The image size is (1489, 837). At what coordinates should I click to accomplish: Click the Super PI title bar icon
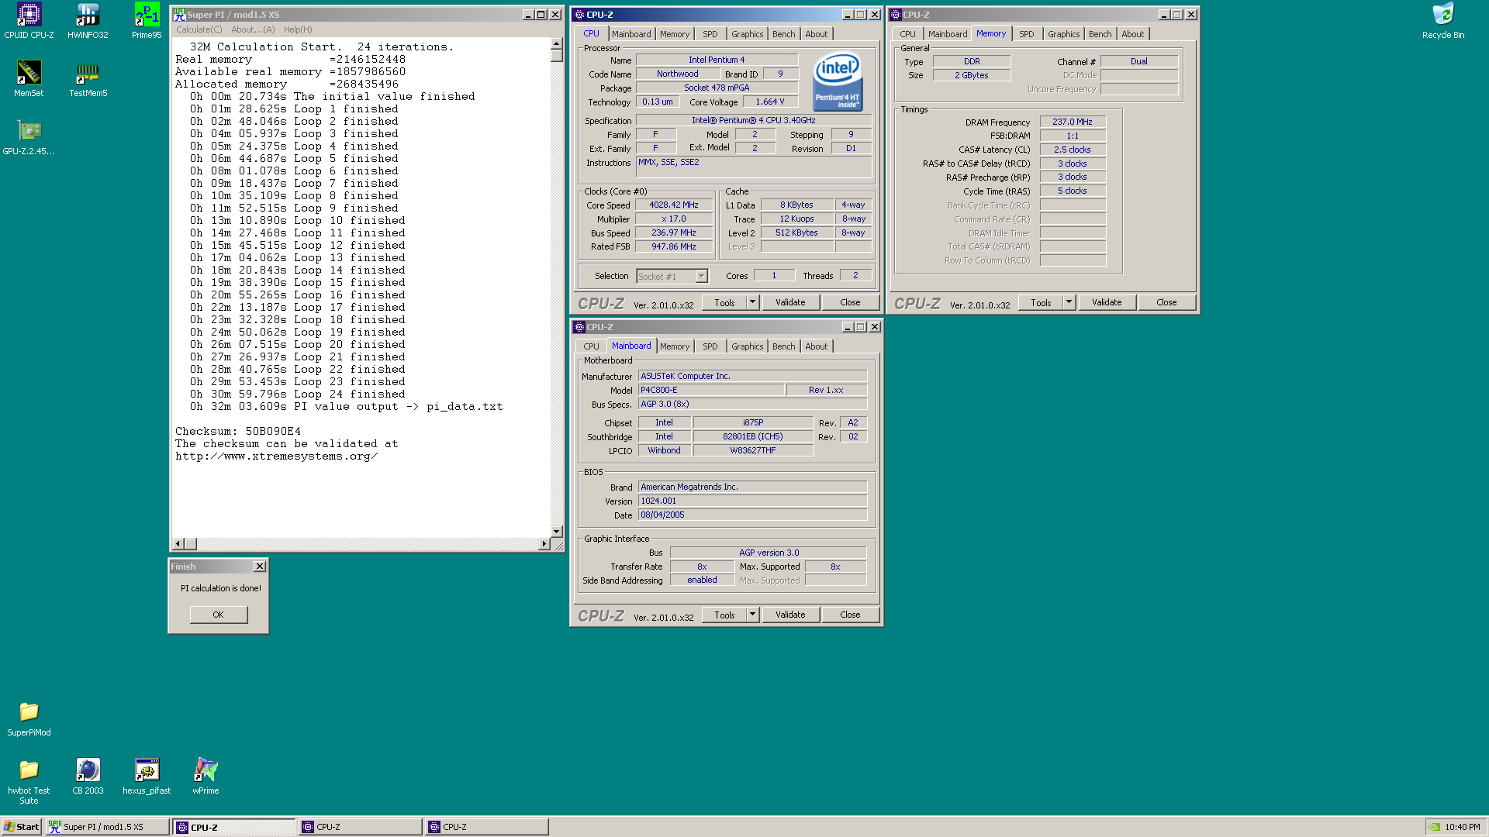point(179,15)
